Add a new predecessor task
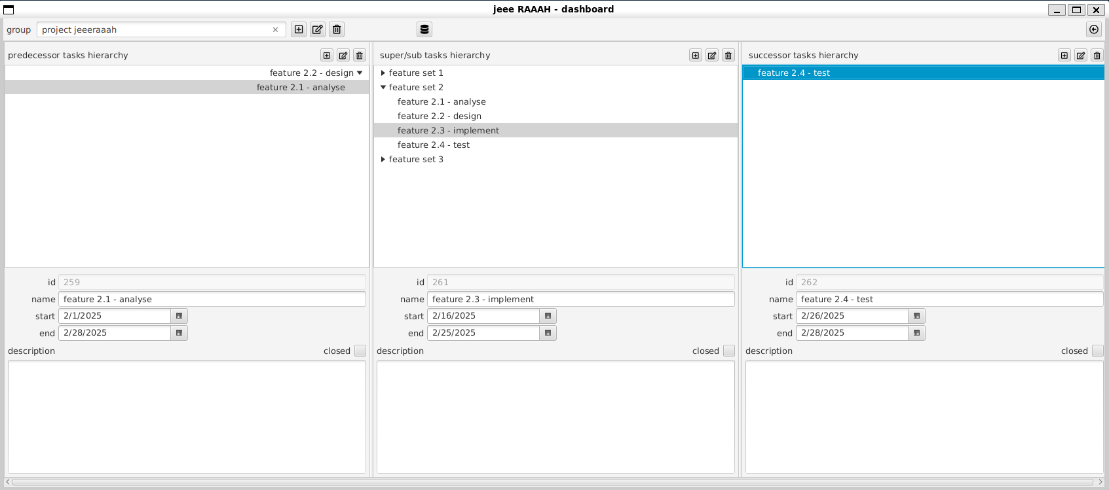 327,56
